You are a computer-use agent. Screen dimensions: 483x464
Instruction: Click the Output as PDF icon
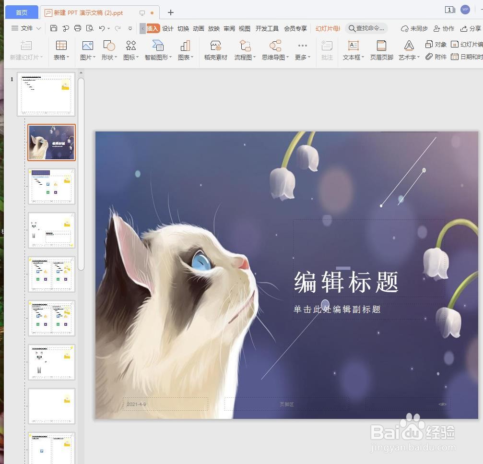(x=66, y=28)
